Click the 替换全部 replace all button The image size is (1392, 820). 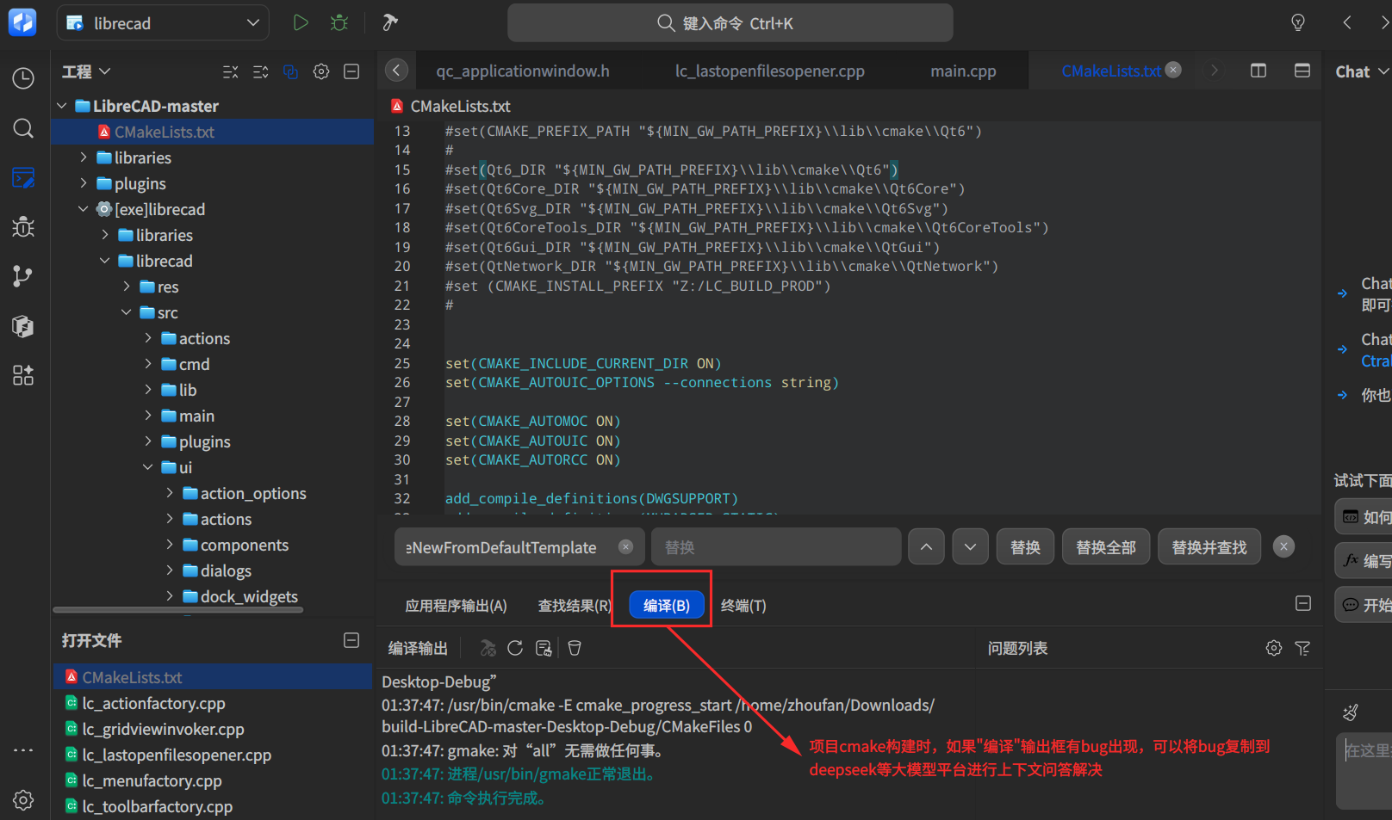point(1106,547)
